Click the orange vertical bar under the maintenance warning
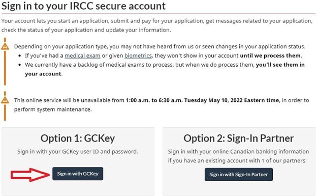317x196 pixels. [5, 113]
